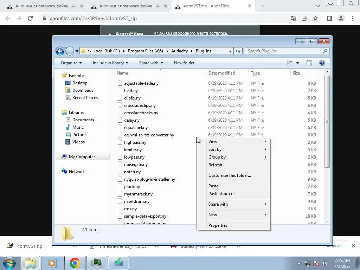Expand Share with in the context menu

[233, 204]
